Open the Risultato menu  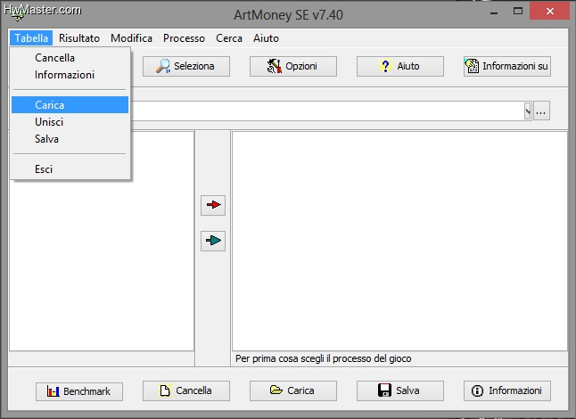point(79,38)
